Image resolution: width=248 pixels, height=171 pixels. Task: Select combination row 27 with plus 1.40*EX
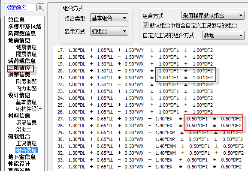pyautogui.click(x=150, y=119)
